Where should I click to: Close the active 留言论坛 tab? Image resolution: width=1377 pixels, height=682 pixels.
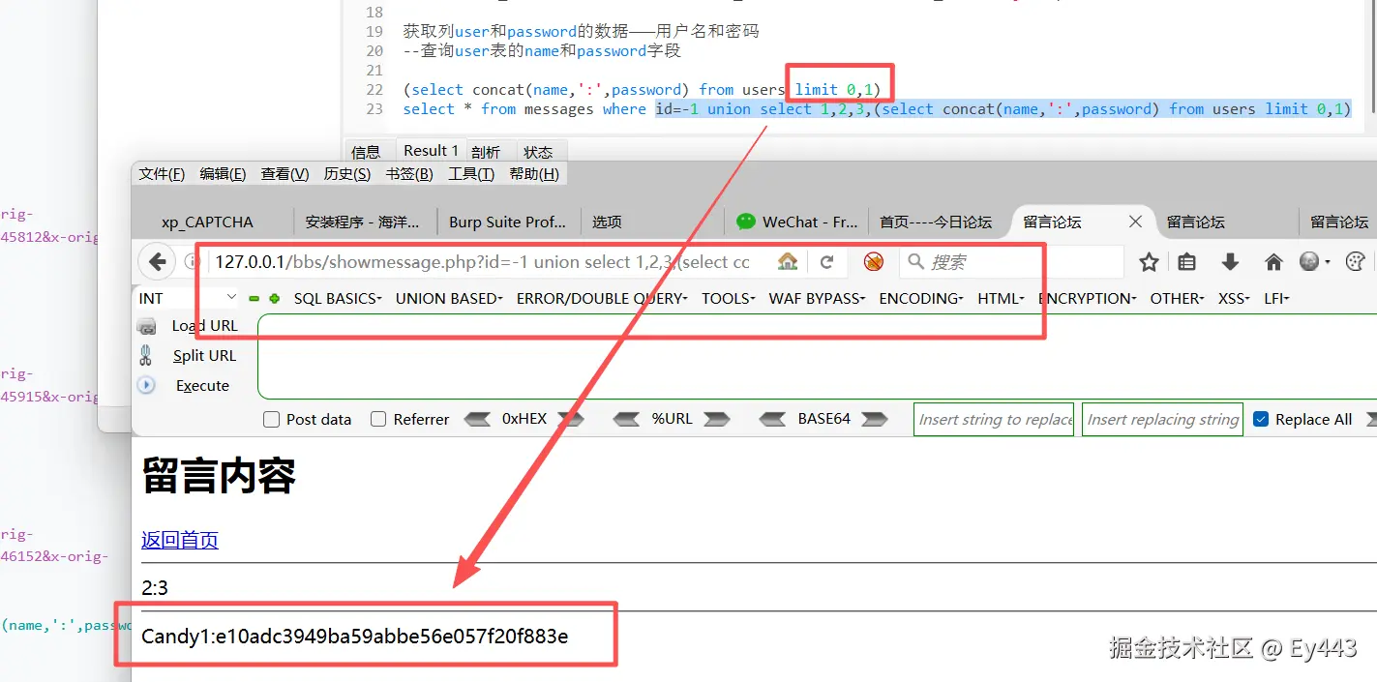(1135, 222)
